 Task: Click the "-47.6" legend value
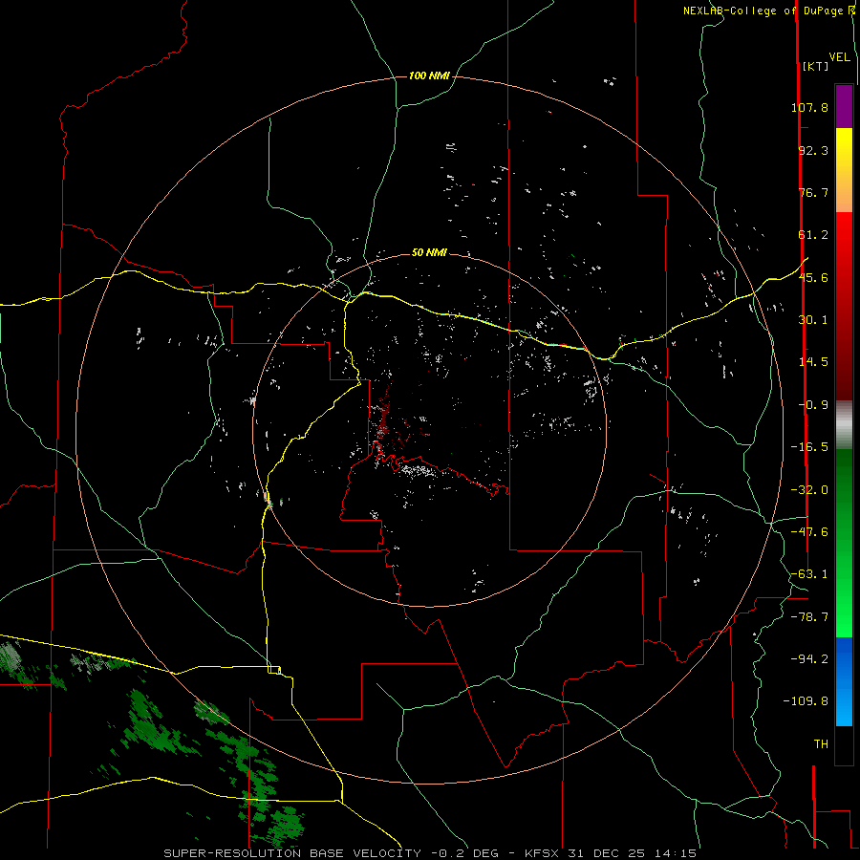click(x=809, y=532)
